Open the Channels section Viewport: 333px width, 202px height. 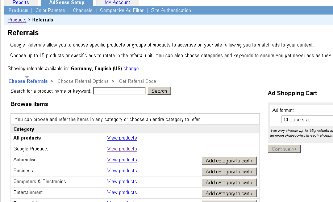[x=83, y=11]
